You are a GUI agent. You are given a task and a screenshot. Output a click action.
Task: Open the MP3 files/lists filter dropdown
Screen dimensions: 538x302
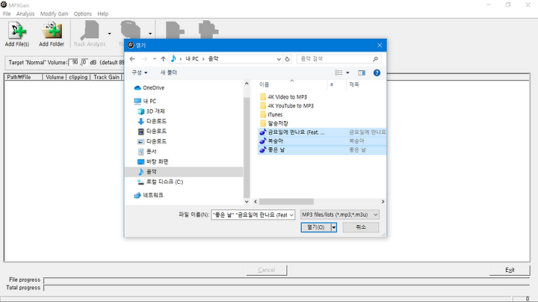[340, 215]
